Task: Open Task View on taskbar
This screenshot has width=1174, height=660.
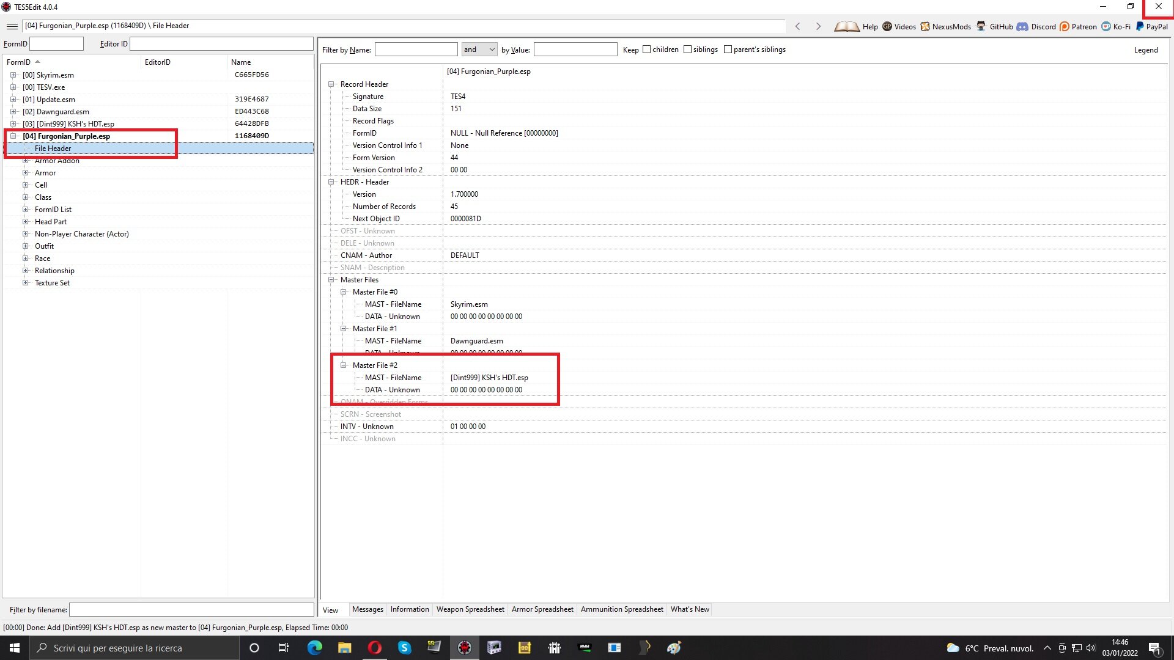Action: (283, 648)
